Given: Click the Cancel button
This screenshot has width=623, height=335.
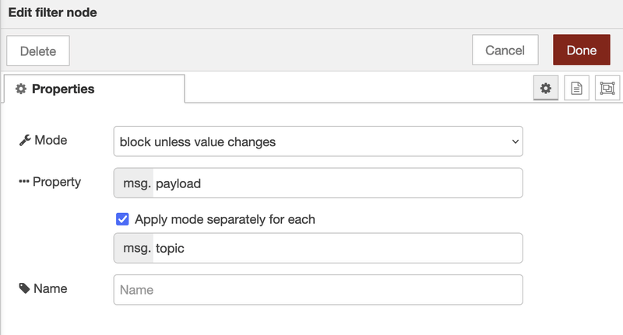Looking at the screenshot, I should click(505, 50).
